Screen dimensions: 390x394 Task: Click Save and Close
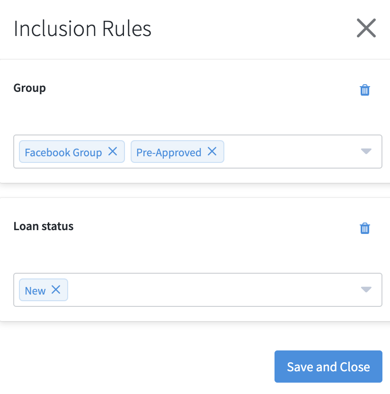point(328,367)
